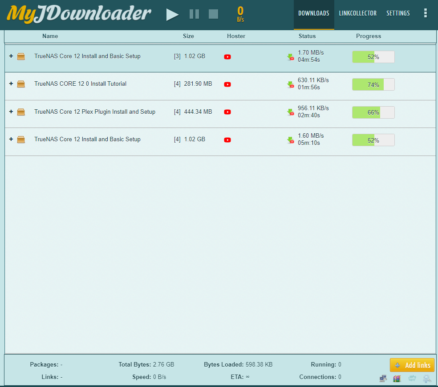Stop downloads with the square stop button
The height and width of the screenshot is (387, 438).
(x=213, y=14)
